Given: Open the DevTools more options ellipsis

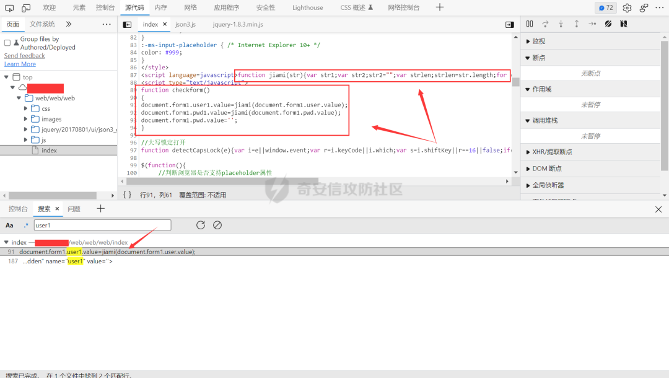Looking at the screenshot, I should (660, 7).
